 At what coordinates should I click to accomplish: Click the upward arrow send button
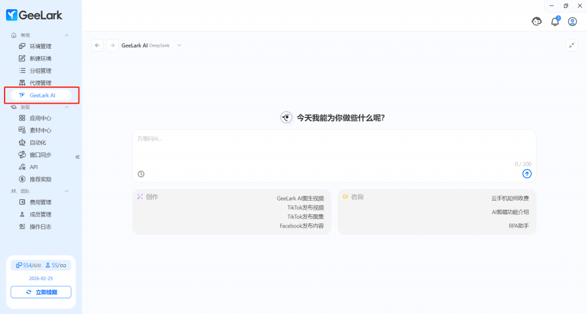coord(527,174)
